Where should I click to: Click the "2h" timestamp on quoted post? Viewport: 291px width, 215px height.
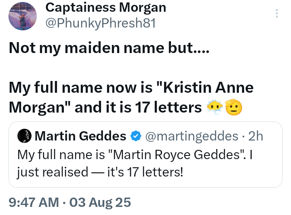pos(255,136)
